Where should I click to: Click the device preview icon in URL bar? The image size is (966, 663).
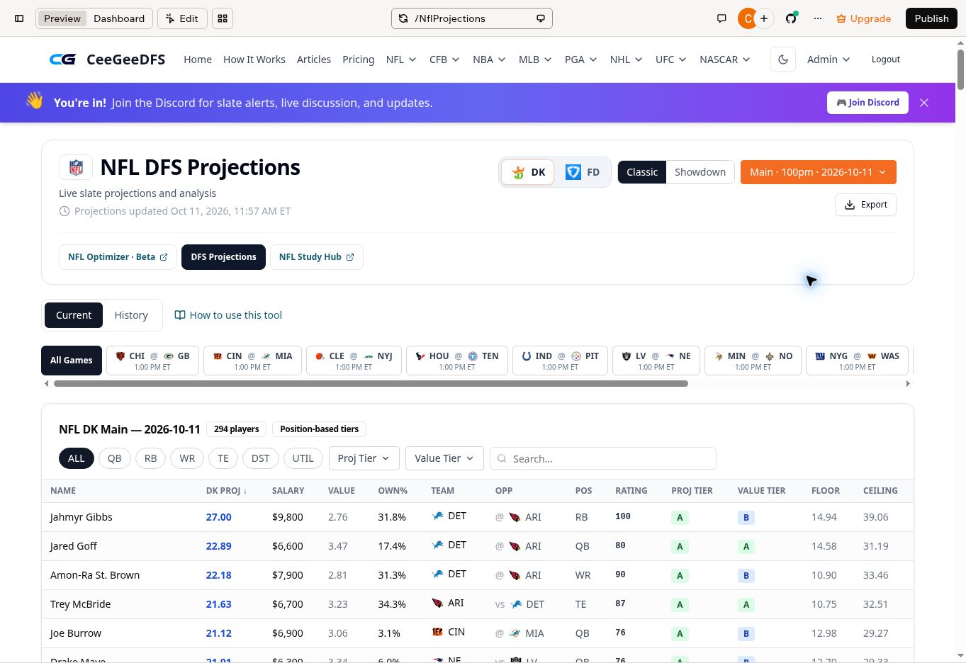(x=541, y=18)
